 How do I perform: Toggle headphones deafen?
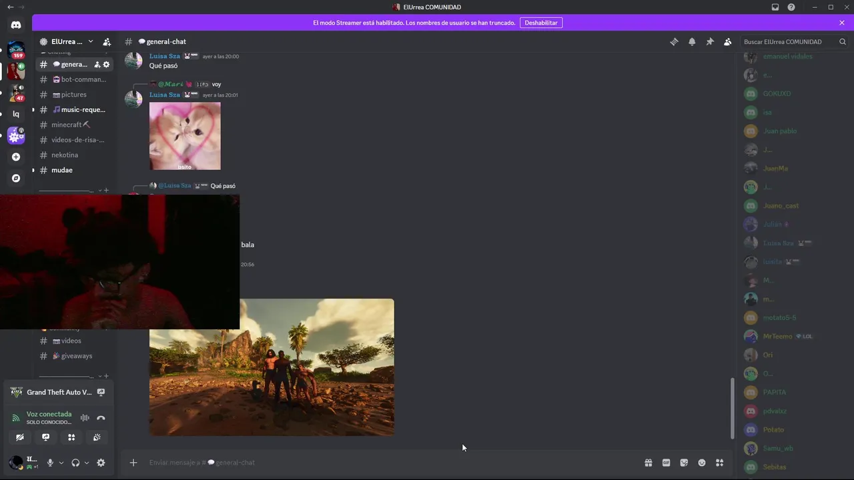(x=75, y=463)
